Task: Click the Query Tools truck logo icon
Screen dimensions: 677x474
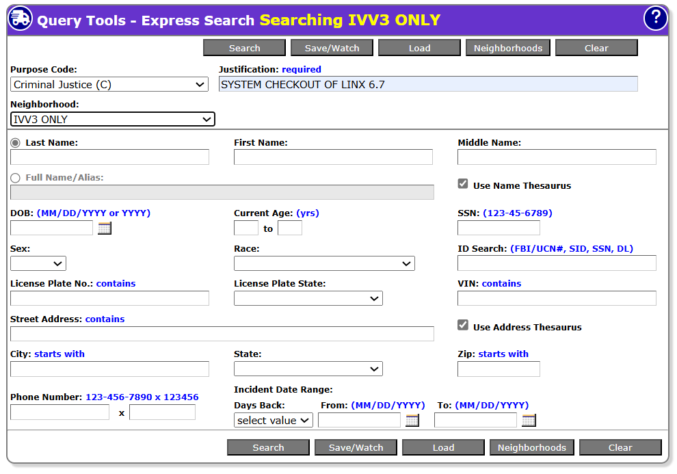Action: point(21,18)
